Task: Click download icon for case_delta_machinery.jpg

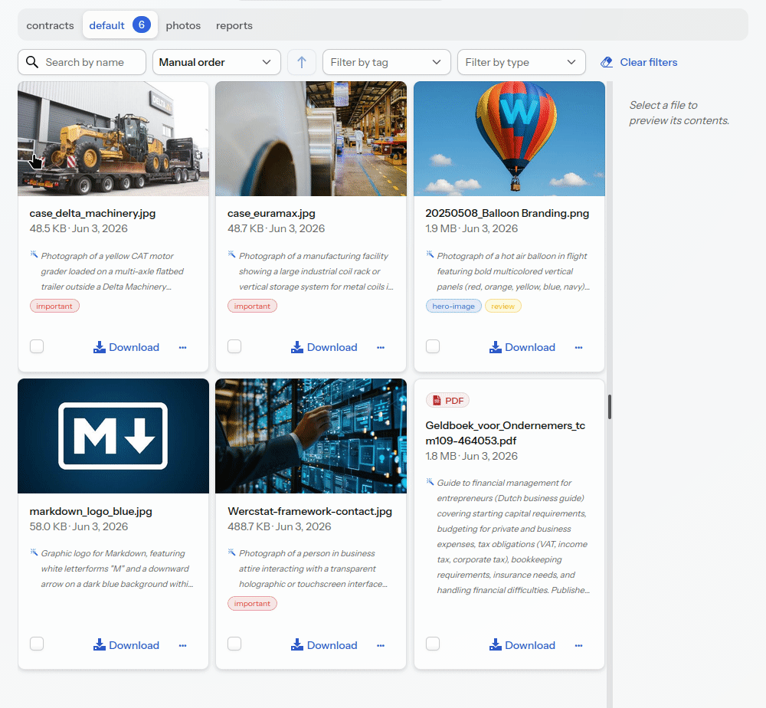Action: tap(99, 347)
